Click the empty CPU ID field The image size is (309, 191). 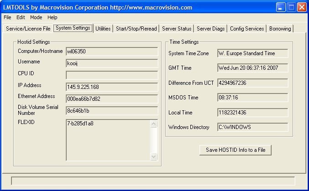pyautogui.click(x=112, y=75)
